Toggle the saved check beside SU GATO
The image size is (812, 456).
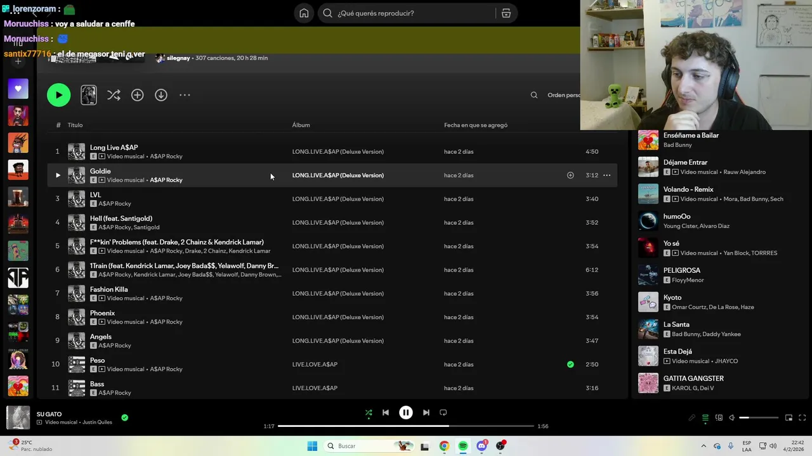(x=124, y=417)
